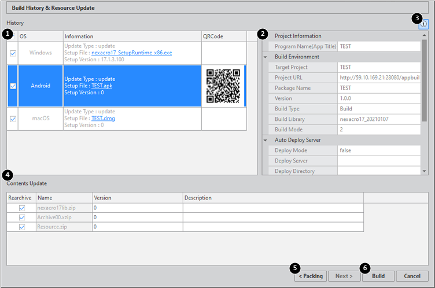Select the header checkbox in History table
Viewport: 435px width, 288px height.
(13, 36)
